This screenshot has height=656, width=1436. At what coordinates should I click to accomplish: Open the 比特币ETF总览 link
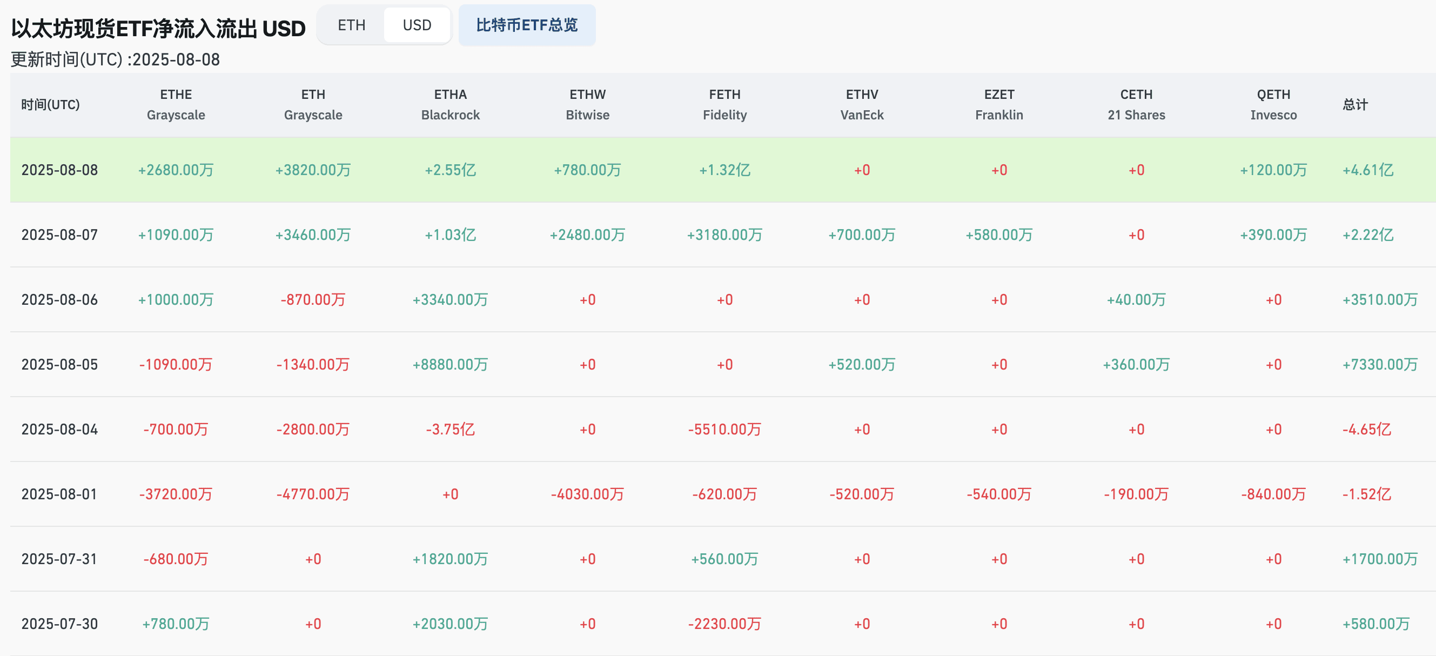(527, 25)
